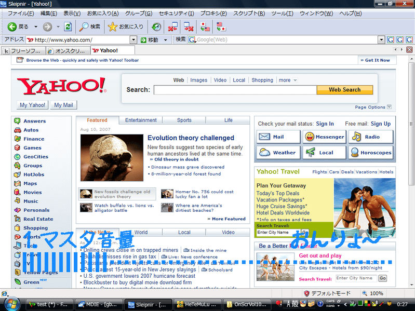Click the skull fossil featured image
The height and width of the screenshot is (311, 415).
click(x=112, y=158)
